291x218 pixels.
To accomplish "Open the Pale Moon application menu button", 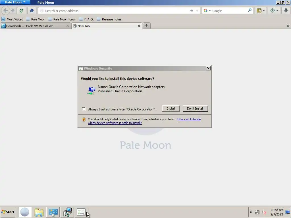I will tap(15, 2).
